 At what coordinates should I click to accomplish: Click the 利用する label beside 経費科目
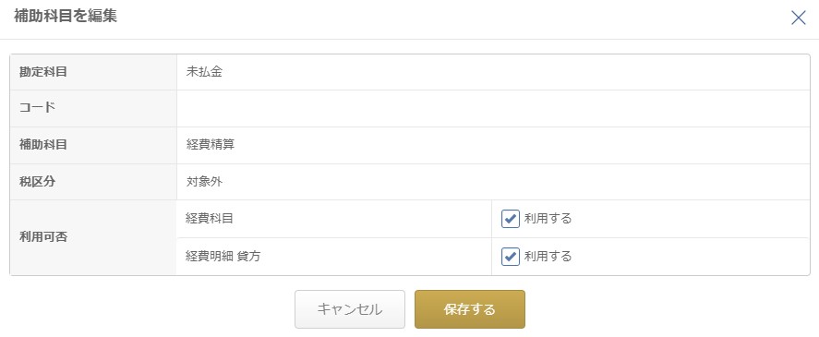(548, 219)
